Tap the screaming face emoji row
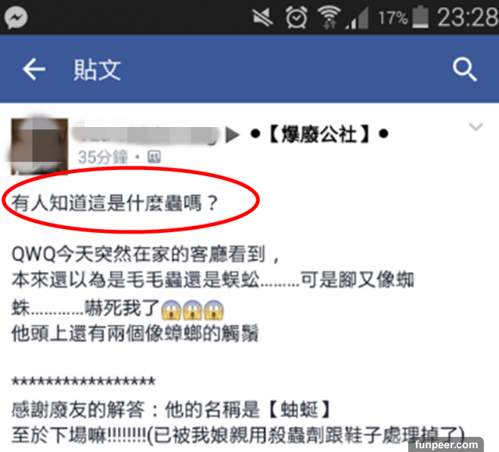This screenshot has height=452, width=499. (x=193, y=310)
